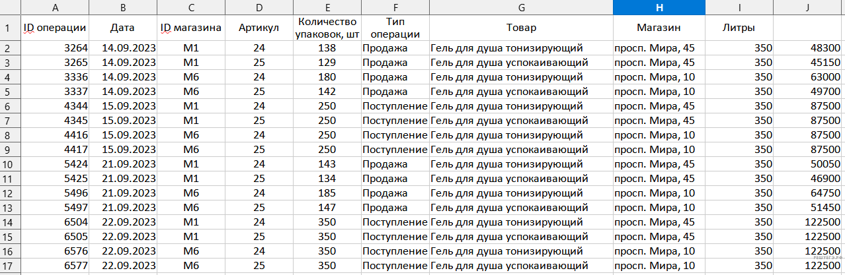Click the select-all corner of the sheet
This screenshot has width=845, height=275.
pyautogui.click(x=10, y=7)
